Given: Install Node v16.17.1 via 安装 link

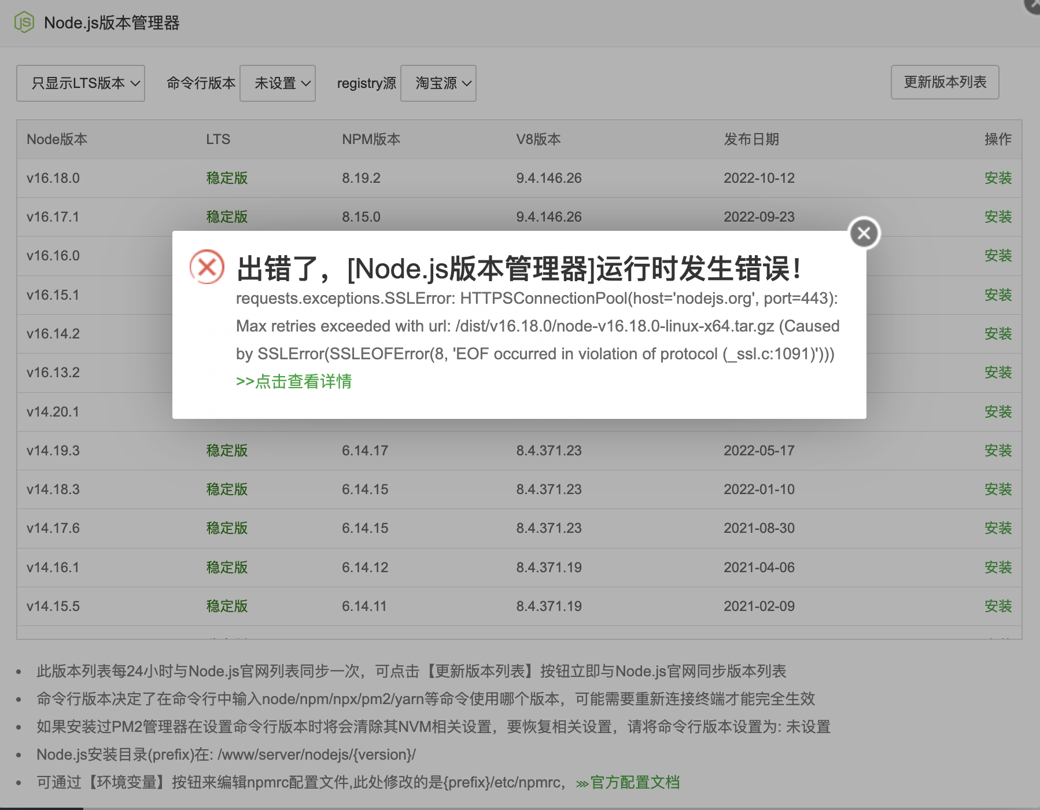Looking at the screenshot, I should (998, 217).
